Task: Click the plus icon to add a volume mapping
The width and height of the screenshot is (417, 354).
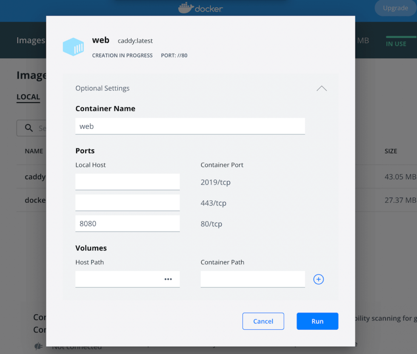Action: click(x=318, y=279)
